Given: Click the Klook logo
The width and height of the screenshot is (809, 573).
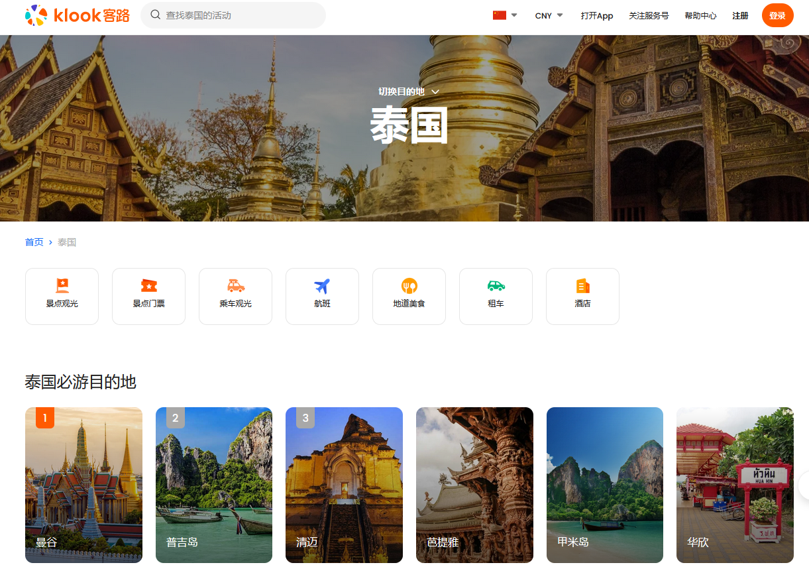Looking at the screenshot, I should tap(77, 15).
